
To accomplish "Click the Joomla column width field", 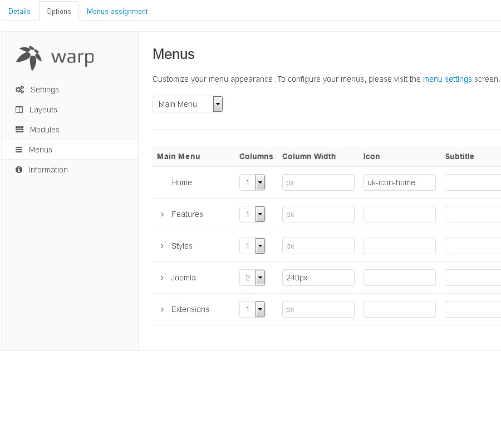I will pyautogui.click(x=318, y=278).
